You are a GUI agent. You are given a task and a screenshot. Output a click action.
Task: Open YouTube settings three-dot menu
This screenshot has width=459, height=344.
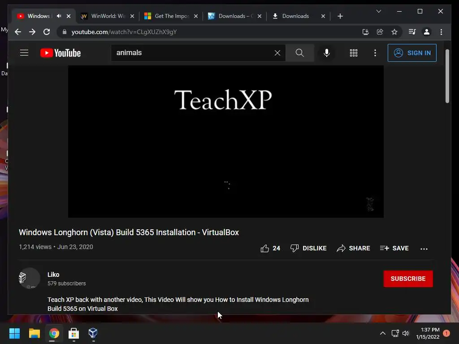click(x=375, y=53)
